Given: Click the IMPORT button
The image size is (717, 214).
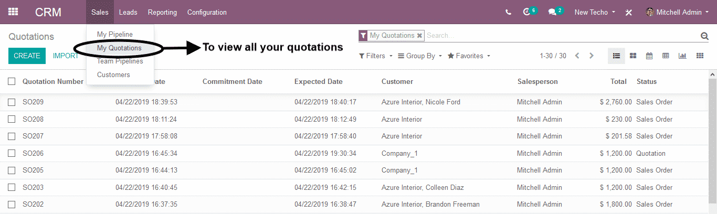Looking at the screenshot, I should tap(66, 56).
